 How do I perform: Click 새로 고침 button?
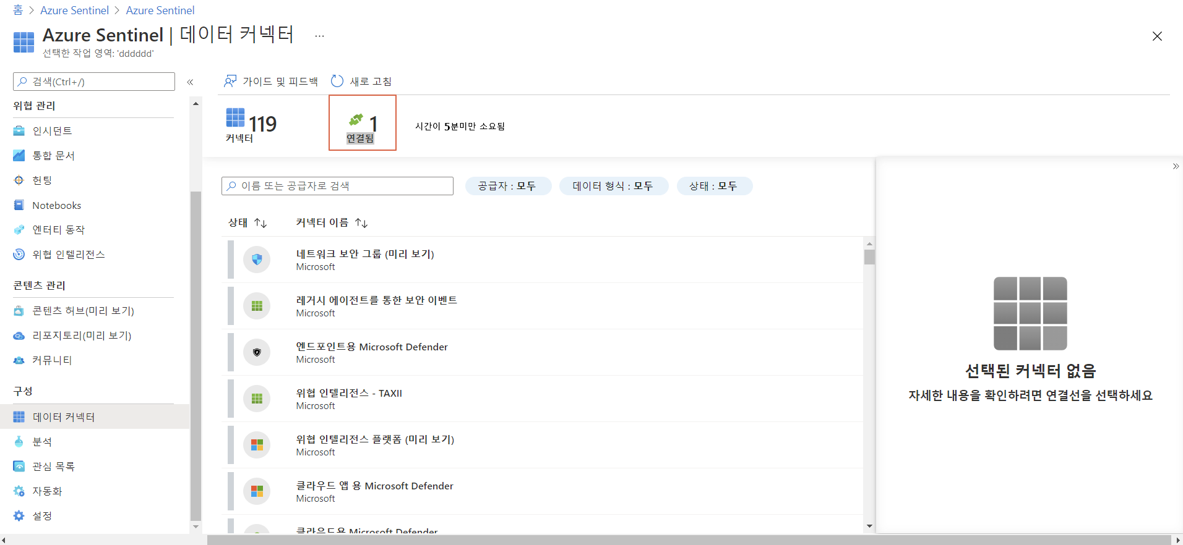pos(361,81)
